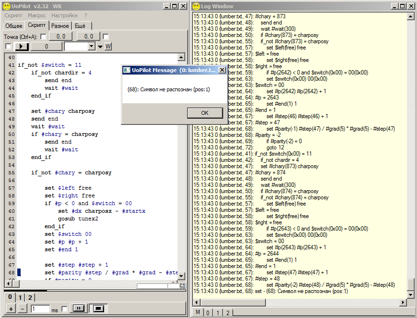Toggle the checkbox beside the ms field
This screenshot has height=318, width=417.
pyautogui.click(x=64, y=309)
